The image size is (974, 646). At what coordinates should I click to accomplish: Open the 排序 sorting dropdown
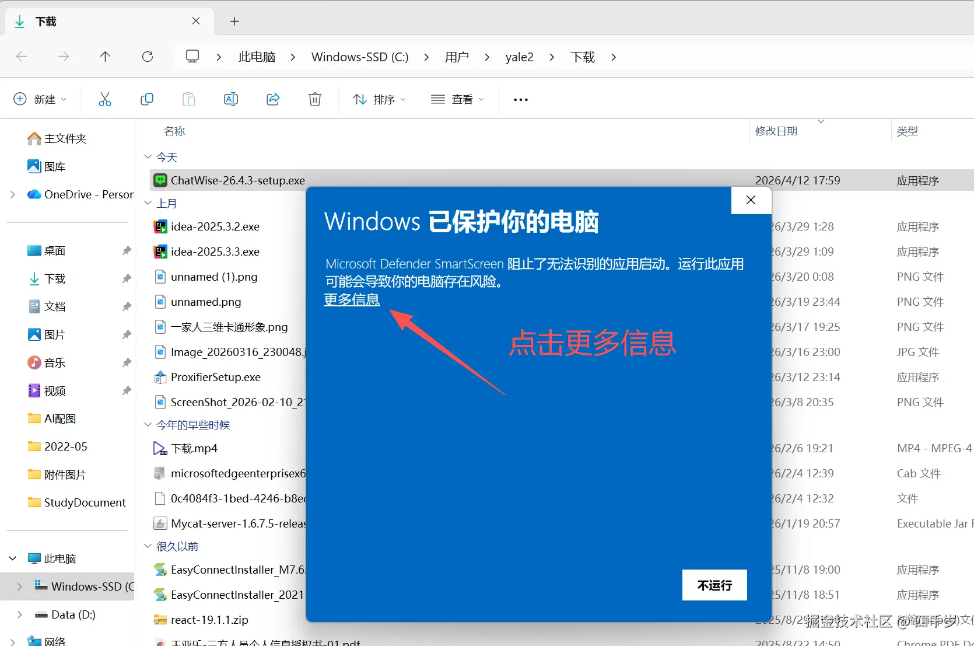(x=379, y=99)
